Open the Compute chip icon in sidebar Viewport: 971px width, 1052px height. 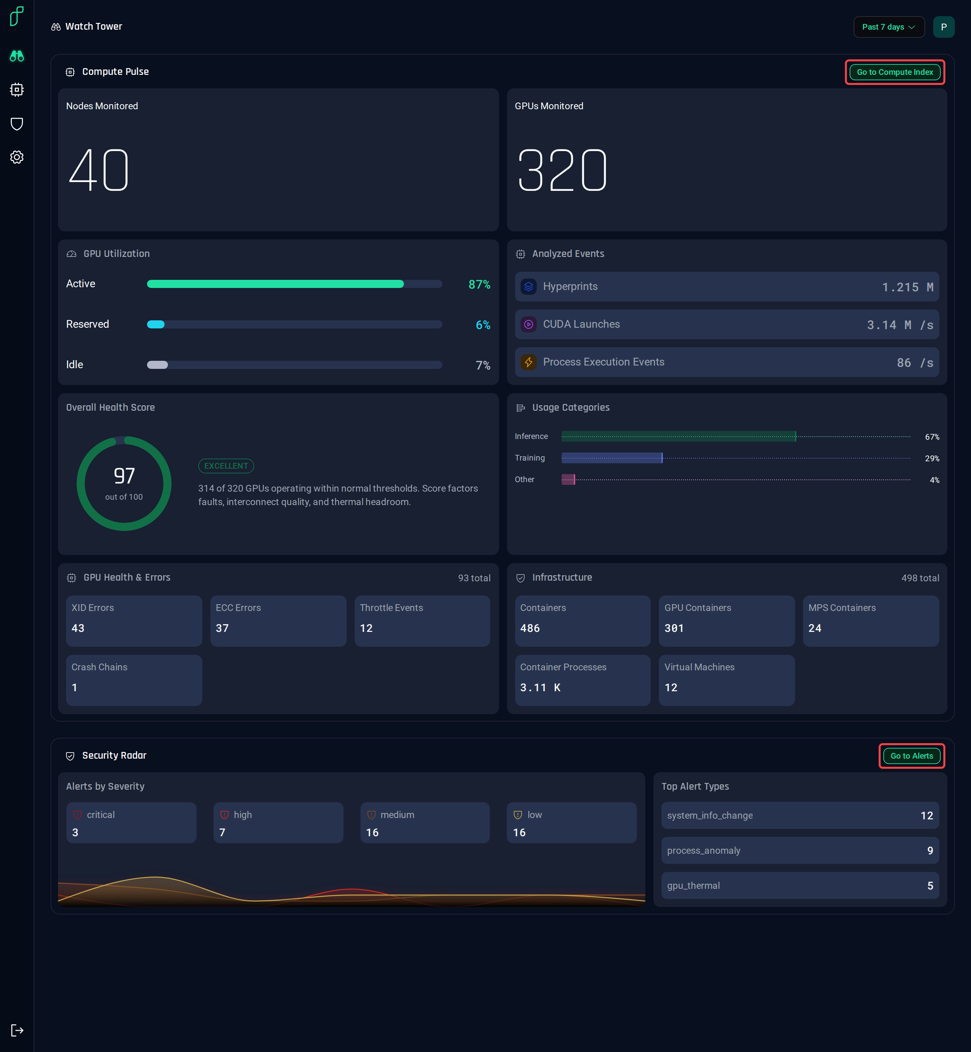click(17, 90)
